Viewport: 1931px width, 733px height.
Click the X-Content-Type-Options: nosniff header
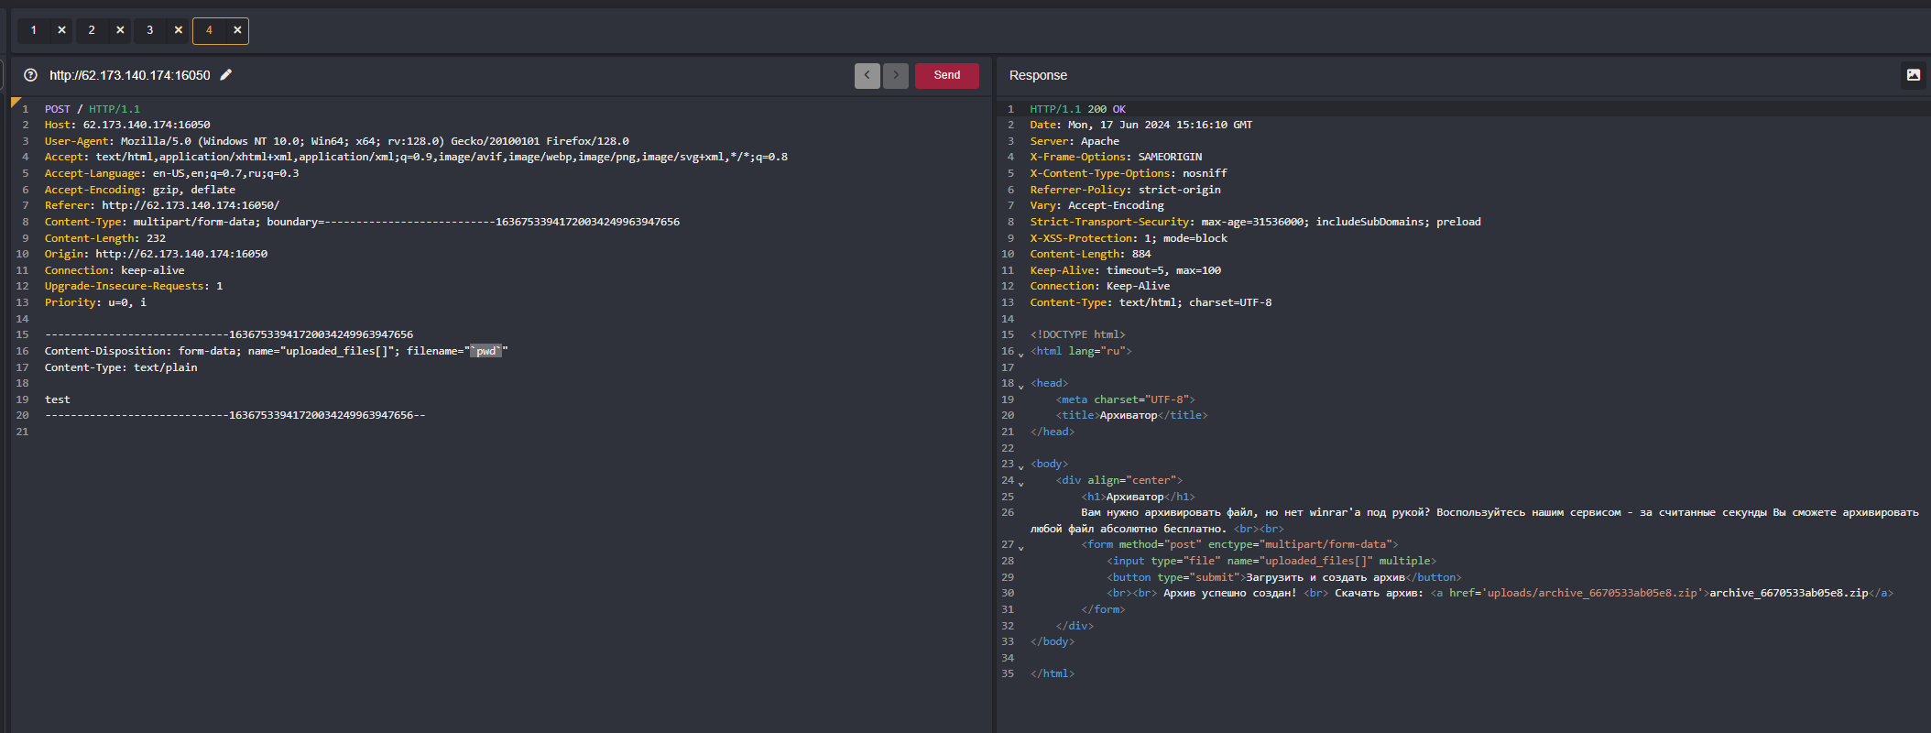coord(1129,173)
